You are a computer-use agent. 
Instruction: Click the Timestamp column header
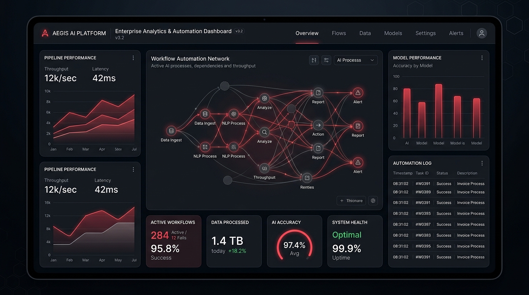tap(403, 173)
